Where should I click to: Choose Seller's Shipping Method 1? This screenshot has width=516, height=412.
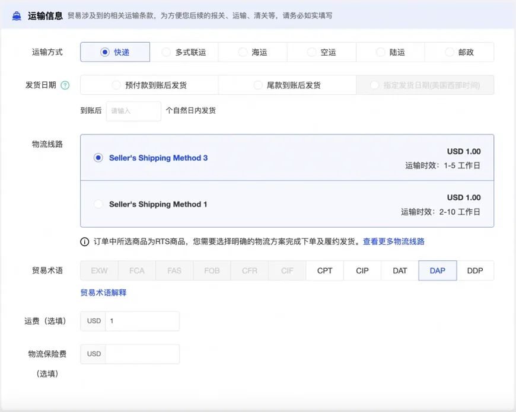(x=98, y=205)
